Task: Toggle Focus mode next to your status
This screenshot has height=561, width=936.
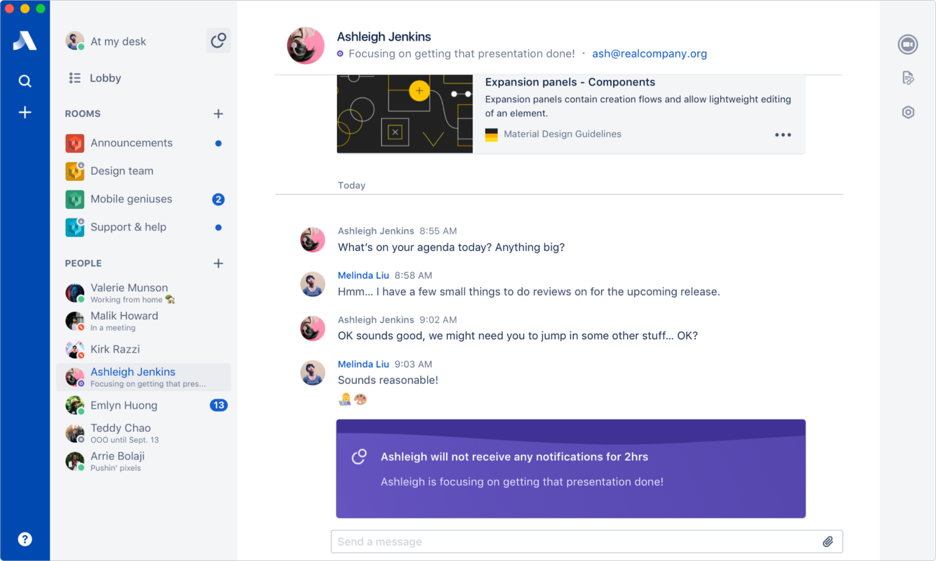Action: click(x=218, y=40)
